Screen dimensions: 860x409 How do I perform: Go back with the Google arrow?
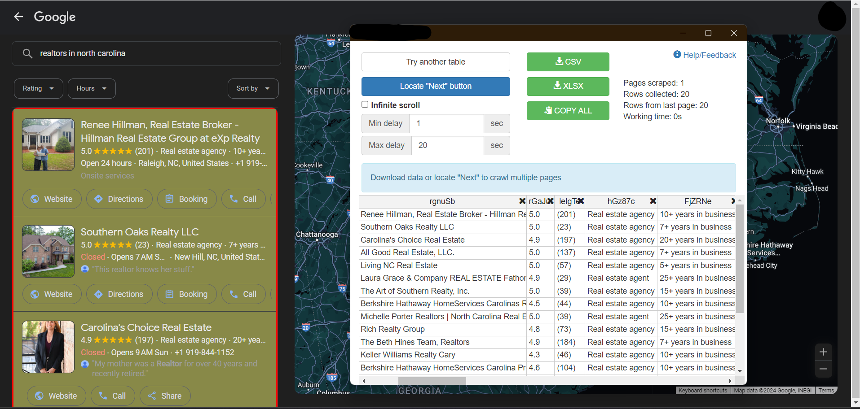(x=18, y=17)
